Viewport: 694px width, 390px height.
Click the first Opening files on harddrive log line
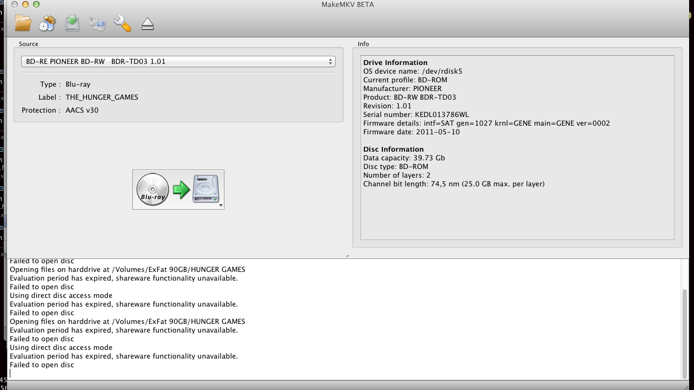click(x=127, y=270)
